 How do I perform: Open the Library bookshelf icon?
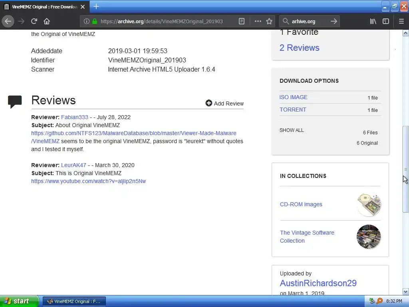373,21
